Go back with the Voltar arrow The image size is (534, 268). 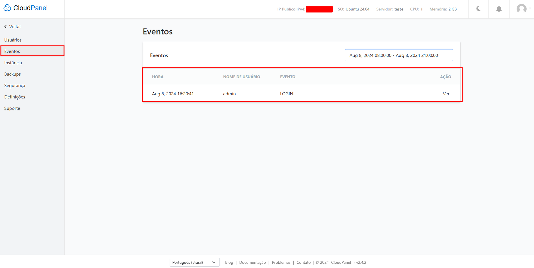click(12, 27)
